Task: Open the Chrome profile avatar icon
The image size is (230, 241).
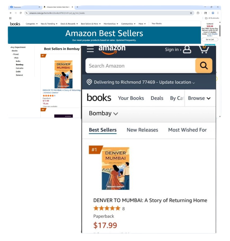Action: pyautogui.click(x=213, y=13)
